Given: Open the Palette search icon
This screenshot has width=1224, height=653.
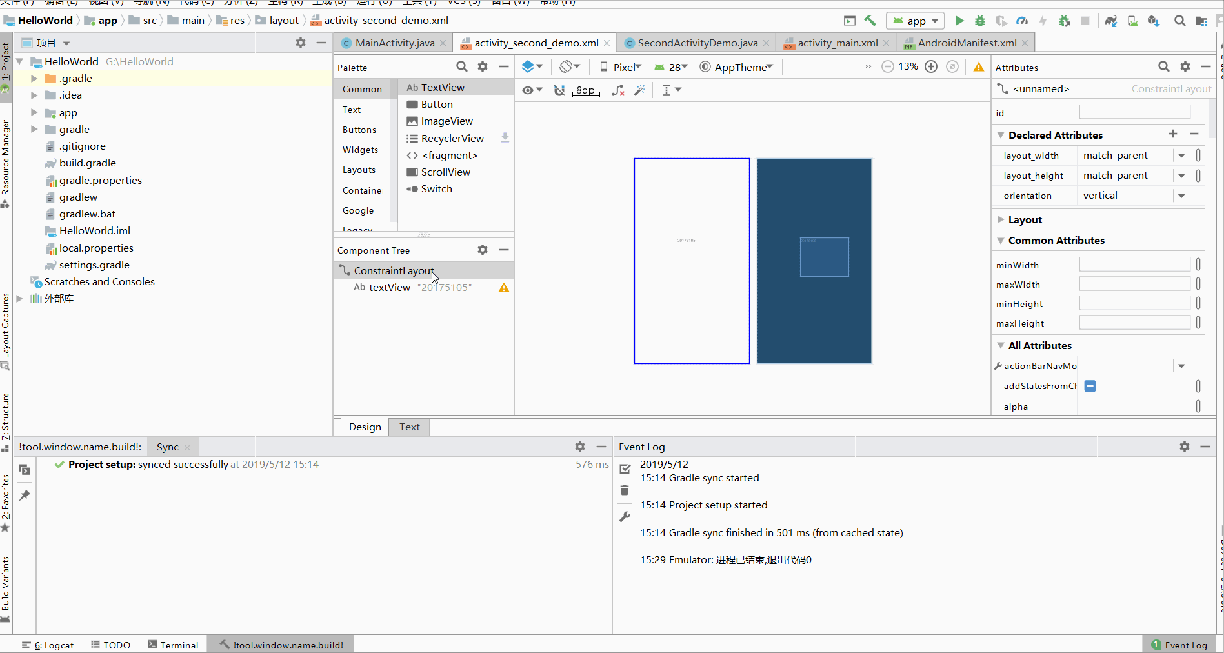Looking at the screenshot, I should point(461,66).
